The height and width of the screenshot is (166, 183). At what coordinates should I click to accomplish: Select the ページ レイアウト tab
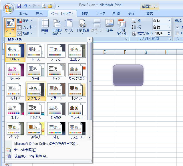(62, 13)
